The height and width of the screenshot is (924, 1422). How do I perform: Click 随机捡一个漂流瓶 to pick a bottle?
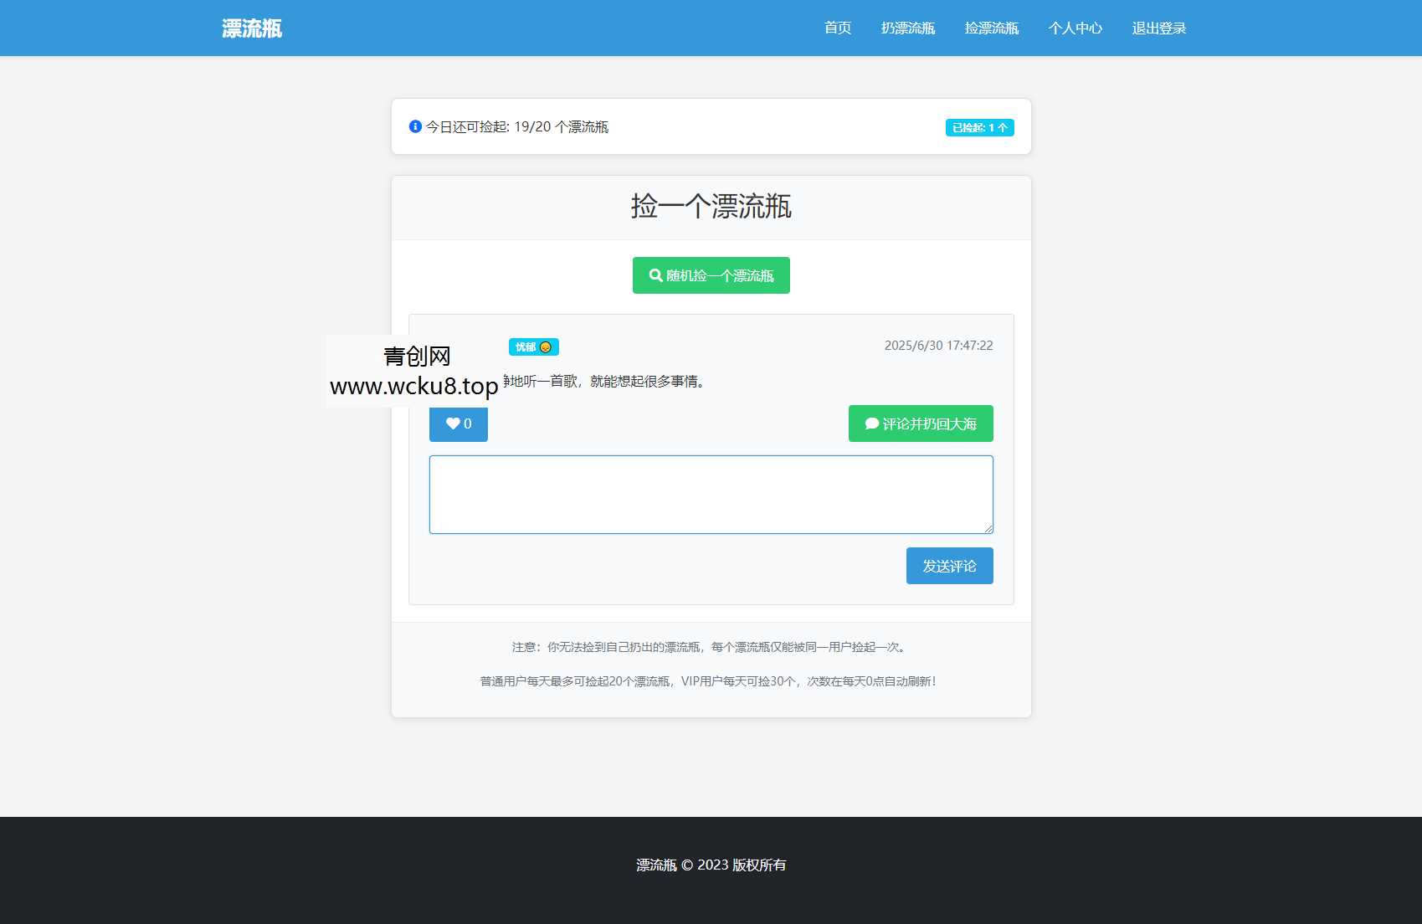[711, 275]
